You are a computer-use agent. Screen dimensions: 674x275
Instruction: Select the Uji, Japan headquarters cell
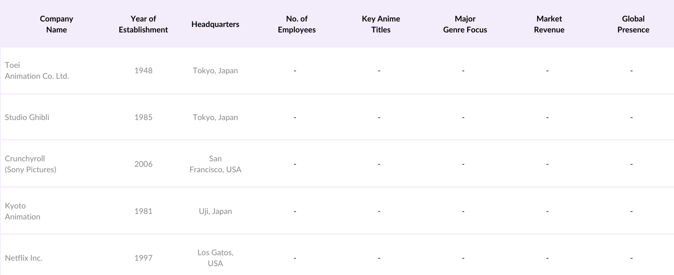click(215, 211)
